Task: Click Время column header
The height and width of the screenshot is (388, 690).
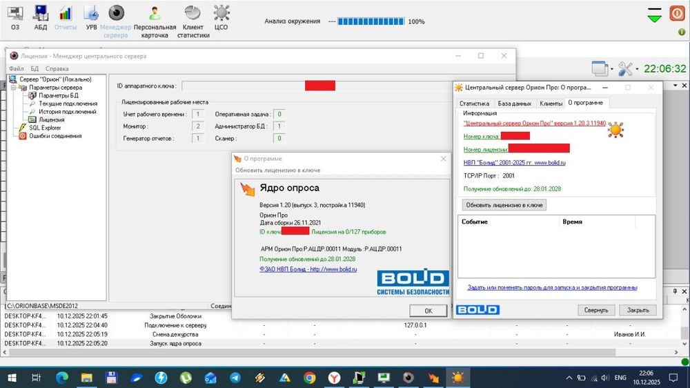Action: coord(597,222)
